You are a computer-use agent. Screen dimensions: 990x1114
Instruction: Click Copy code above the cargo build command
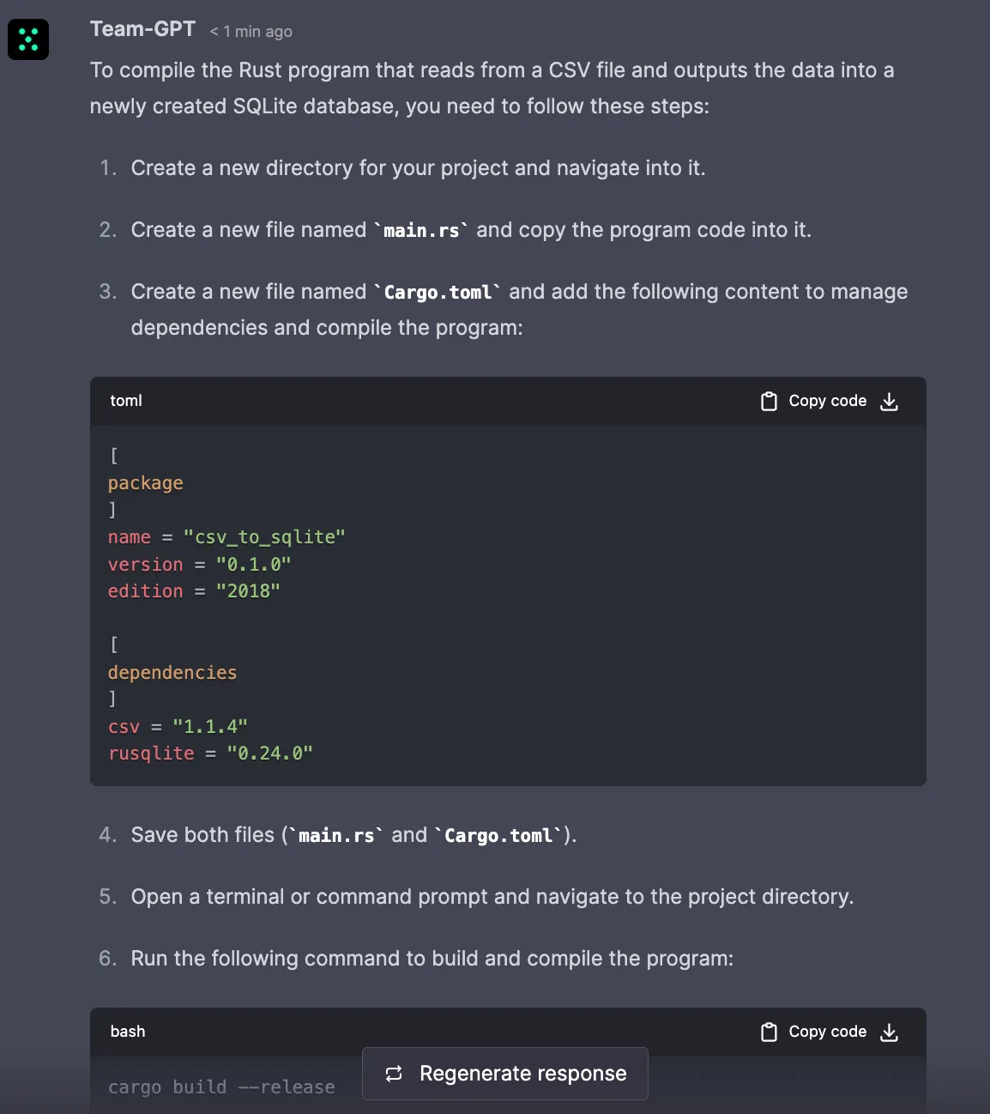pos(827,1031)
